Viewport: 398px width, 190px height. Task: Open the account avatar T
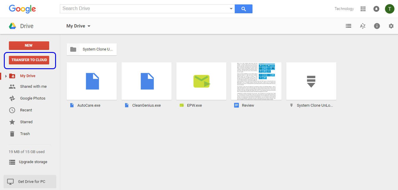pyautogui.click(x=389, y=9)
